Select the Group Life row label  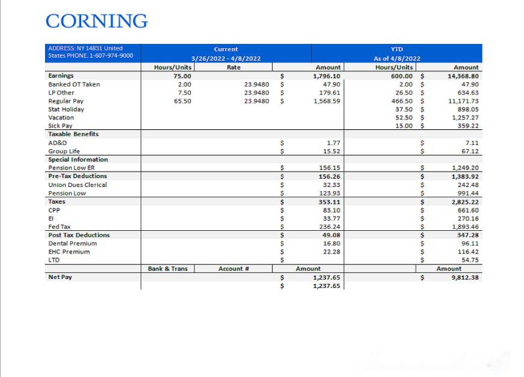click(64, 152)
